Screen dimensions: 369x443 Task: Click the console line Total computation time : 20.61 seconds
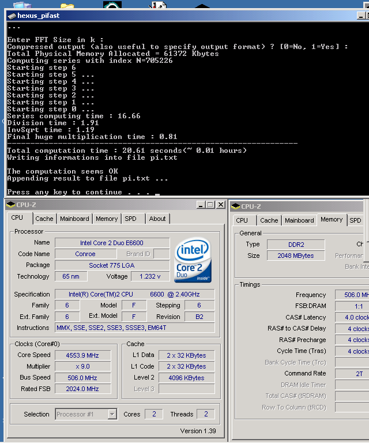127,151
